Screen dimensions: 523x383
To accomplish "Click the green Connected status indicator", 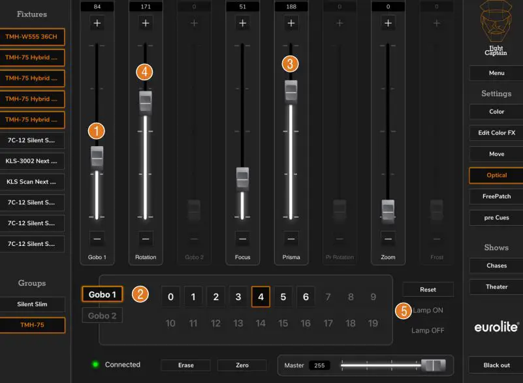I will click(95, 364).
